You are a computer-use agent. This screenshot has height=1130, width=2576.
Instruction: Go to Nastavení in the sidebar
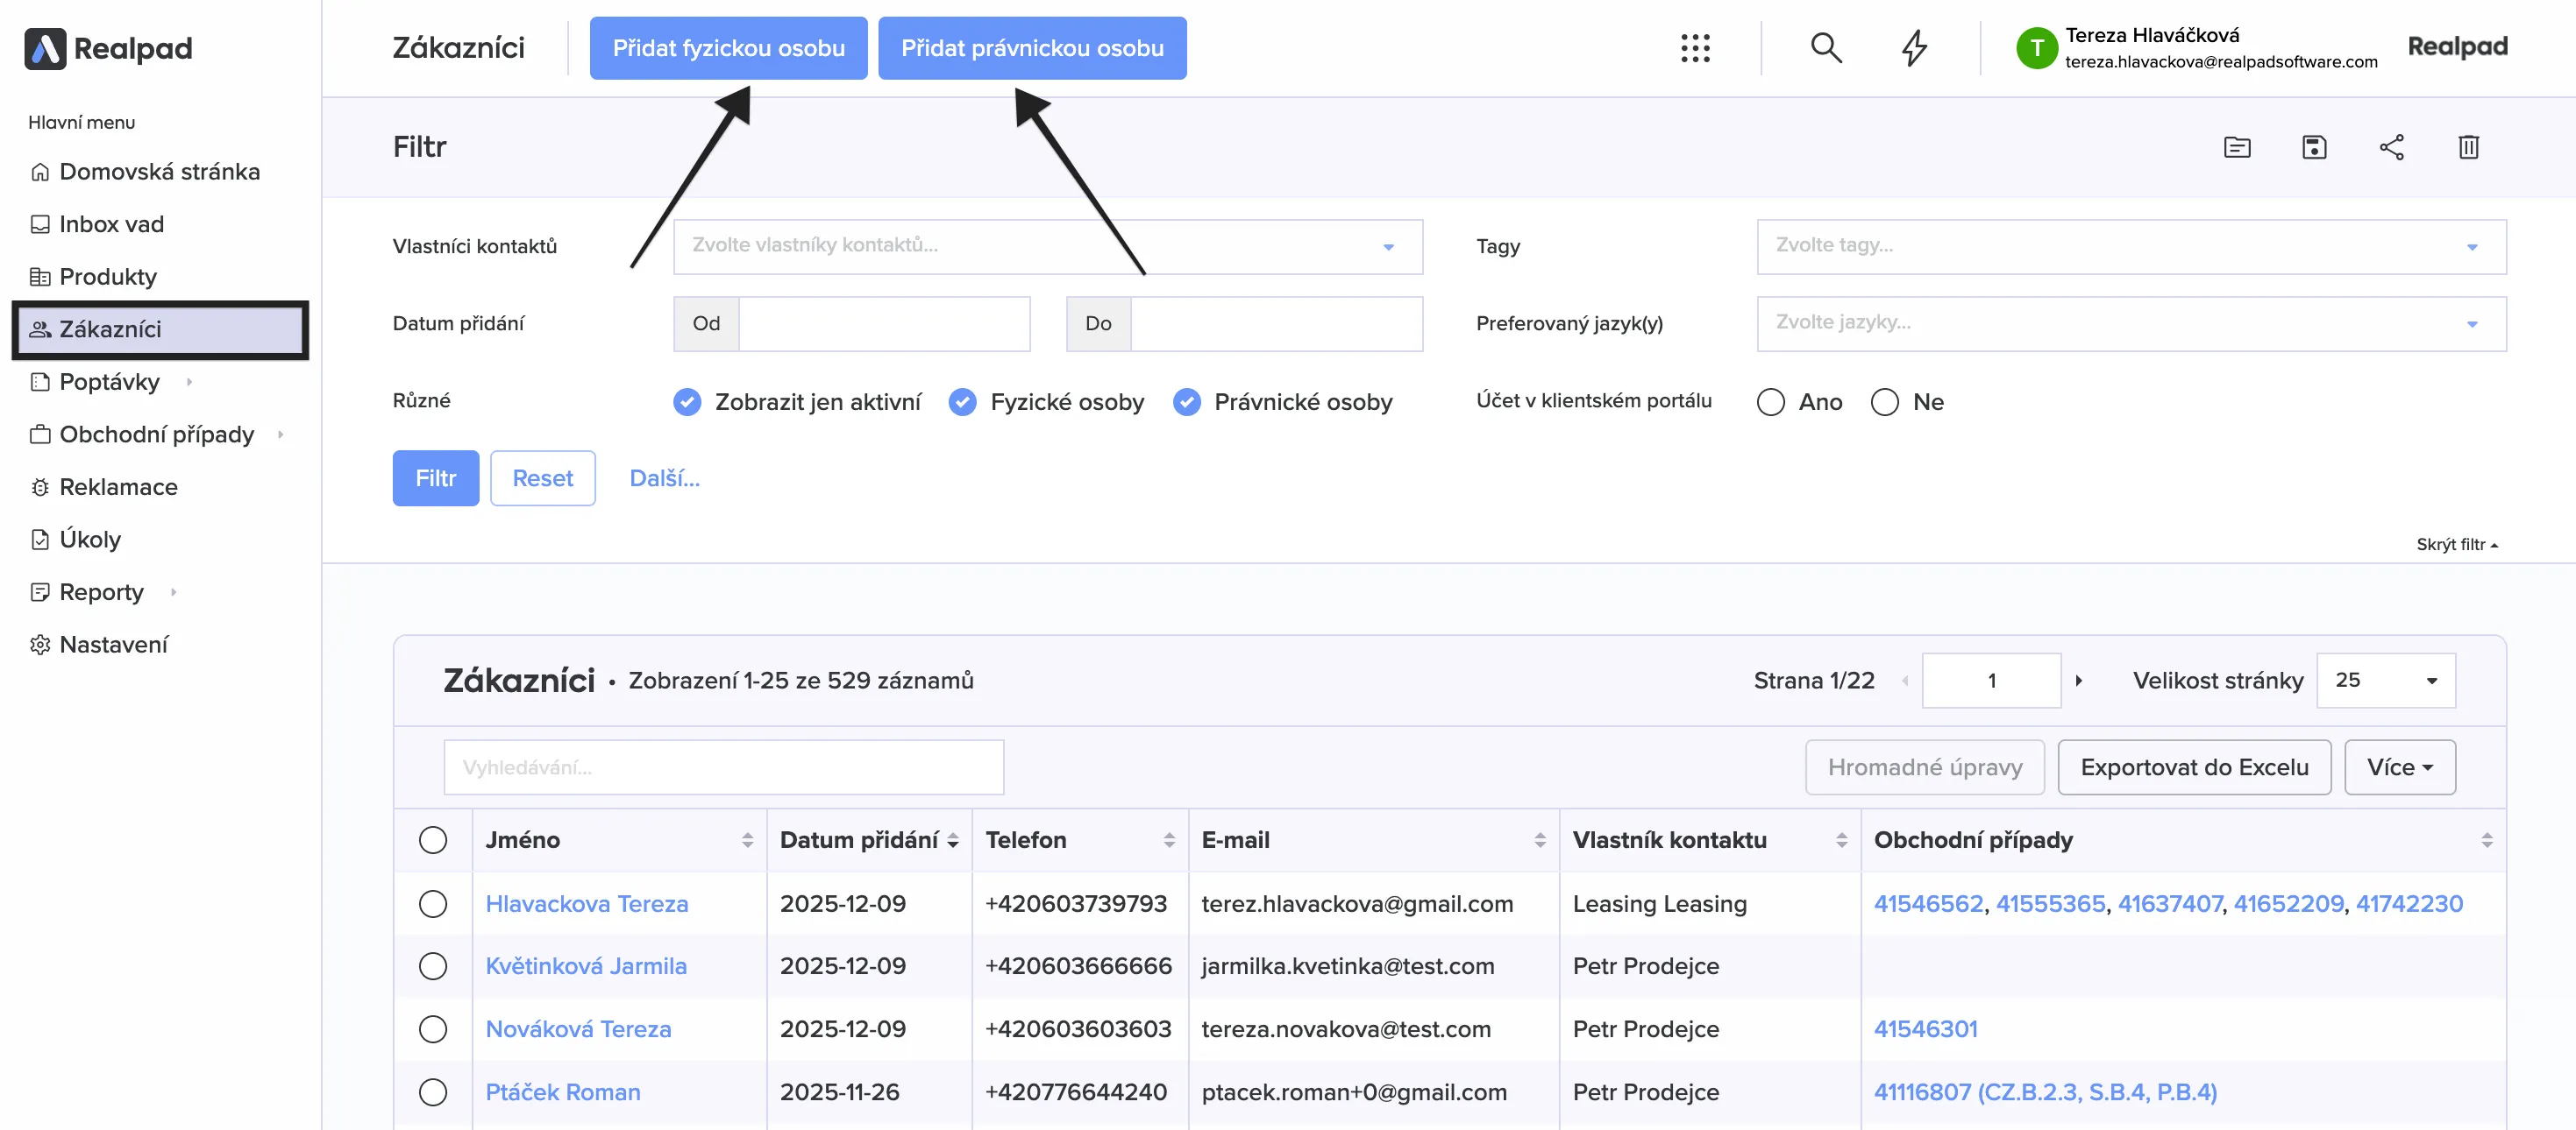point(113,645)
